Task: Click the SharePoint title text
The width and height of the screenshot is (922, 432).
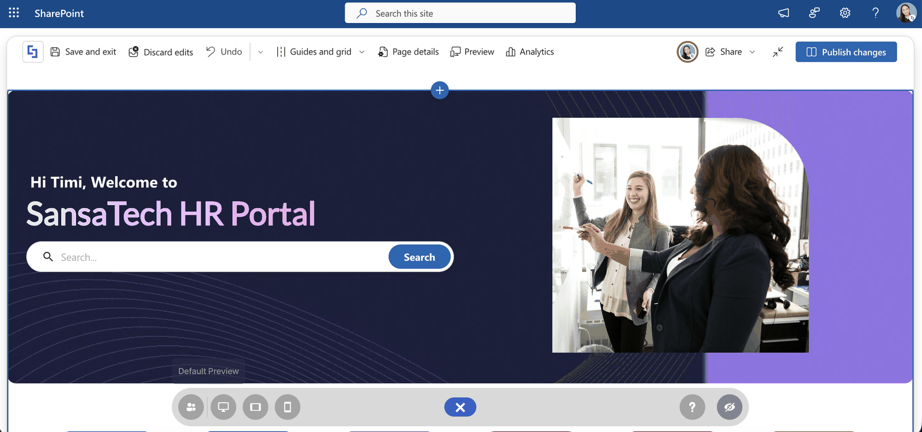Action: (x=59, y=13)
